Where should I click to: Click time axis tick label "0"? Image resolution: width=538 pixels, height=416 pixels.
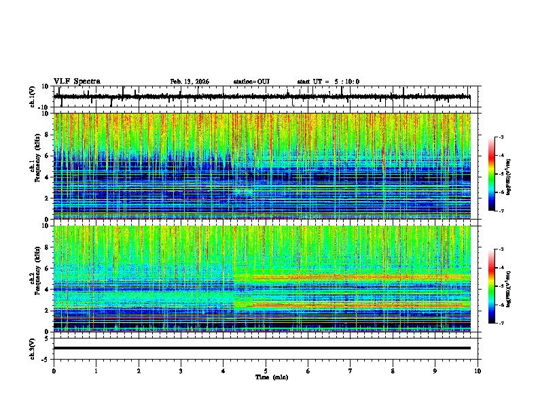[54, 371]
